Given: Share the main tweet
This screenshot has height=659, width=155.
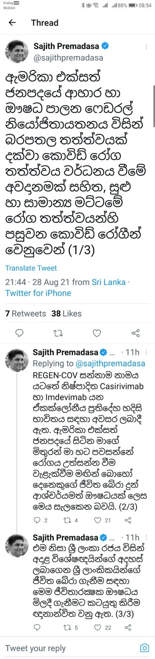Looking at the screenshot, I should click(136, 333).
